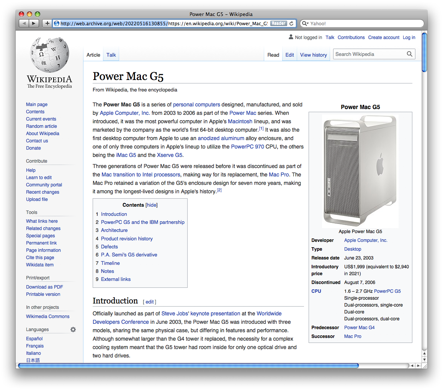Open the Create account link
Viewport: 443px width, 390px height.
point(384,37)
